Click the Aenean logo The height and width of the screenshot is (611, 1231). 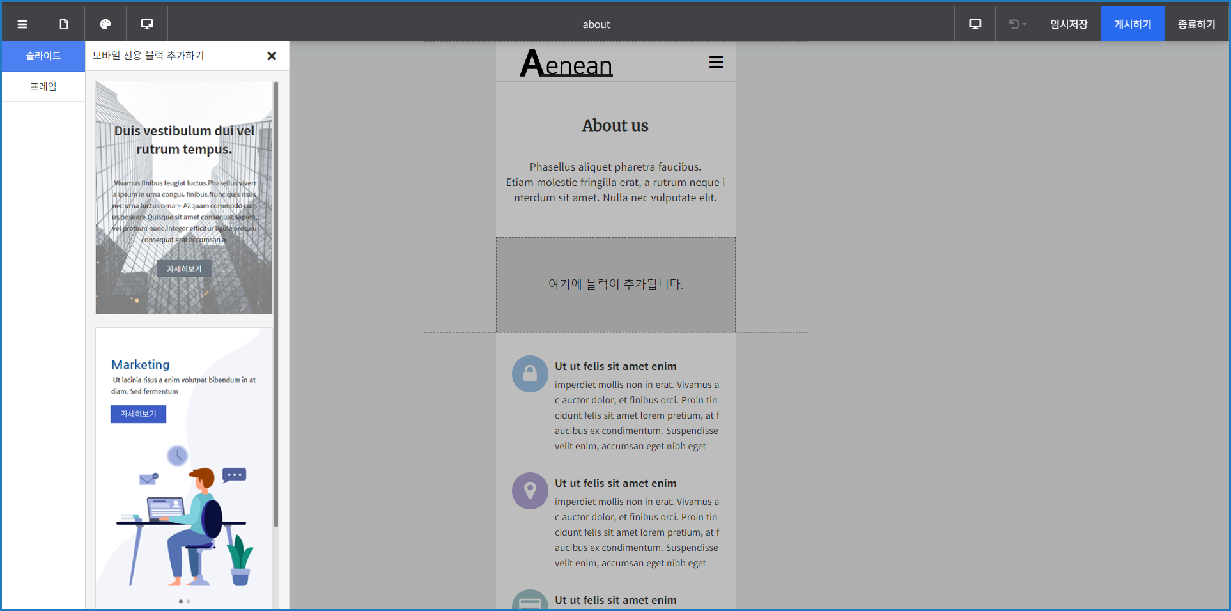tap(566, 63)
